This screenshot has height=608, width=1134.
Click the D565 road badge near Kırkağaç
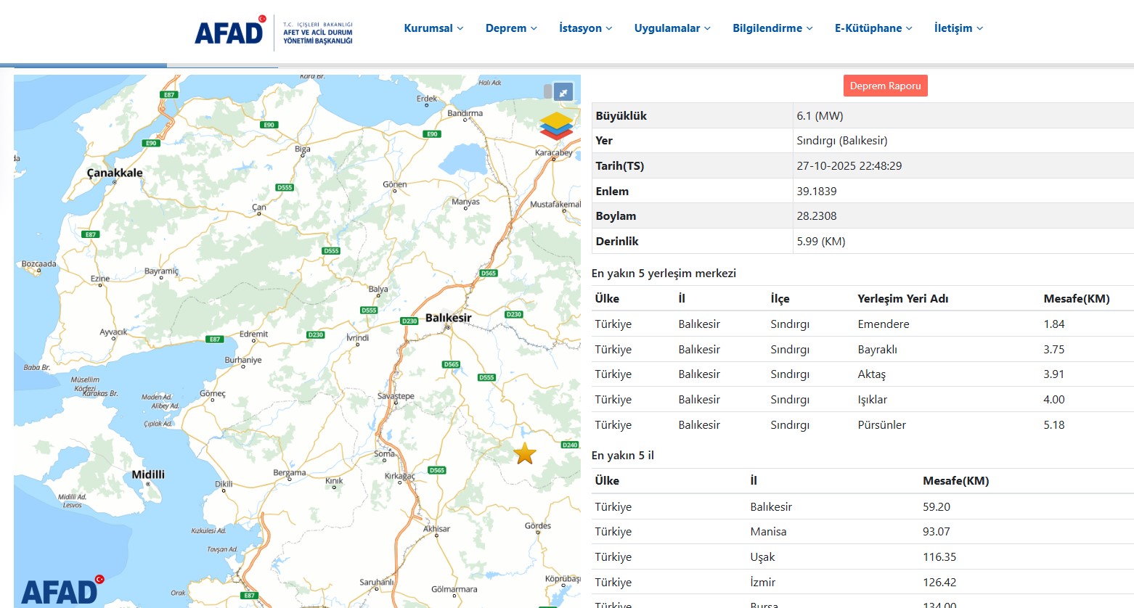click(436, 470)
